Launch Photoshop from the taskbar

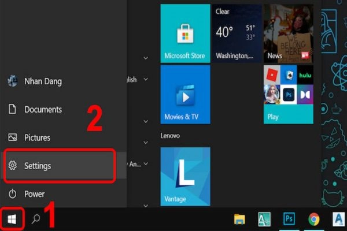(289, 219)
